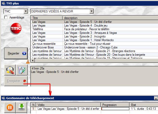Click the green download arrow button

click(22, 107)
